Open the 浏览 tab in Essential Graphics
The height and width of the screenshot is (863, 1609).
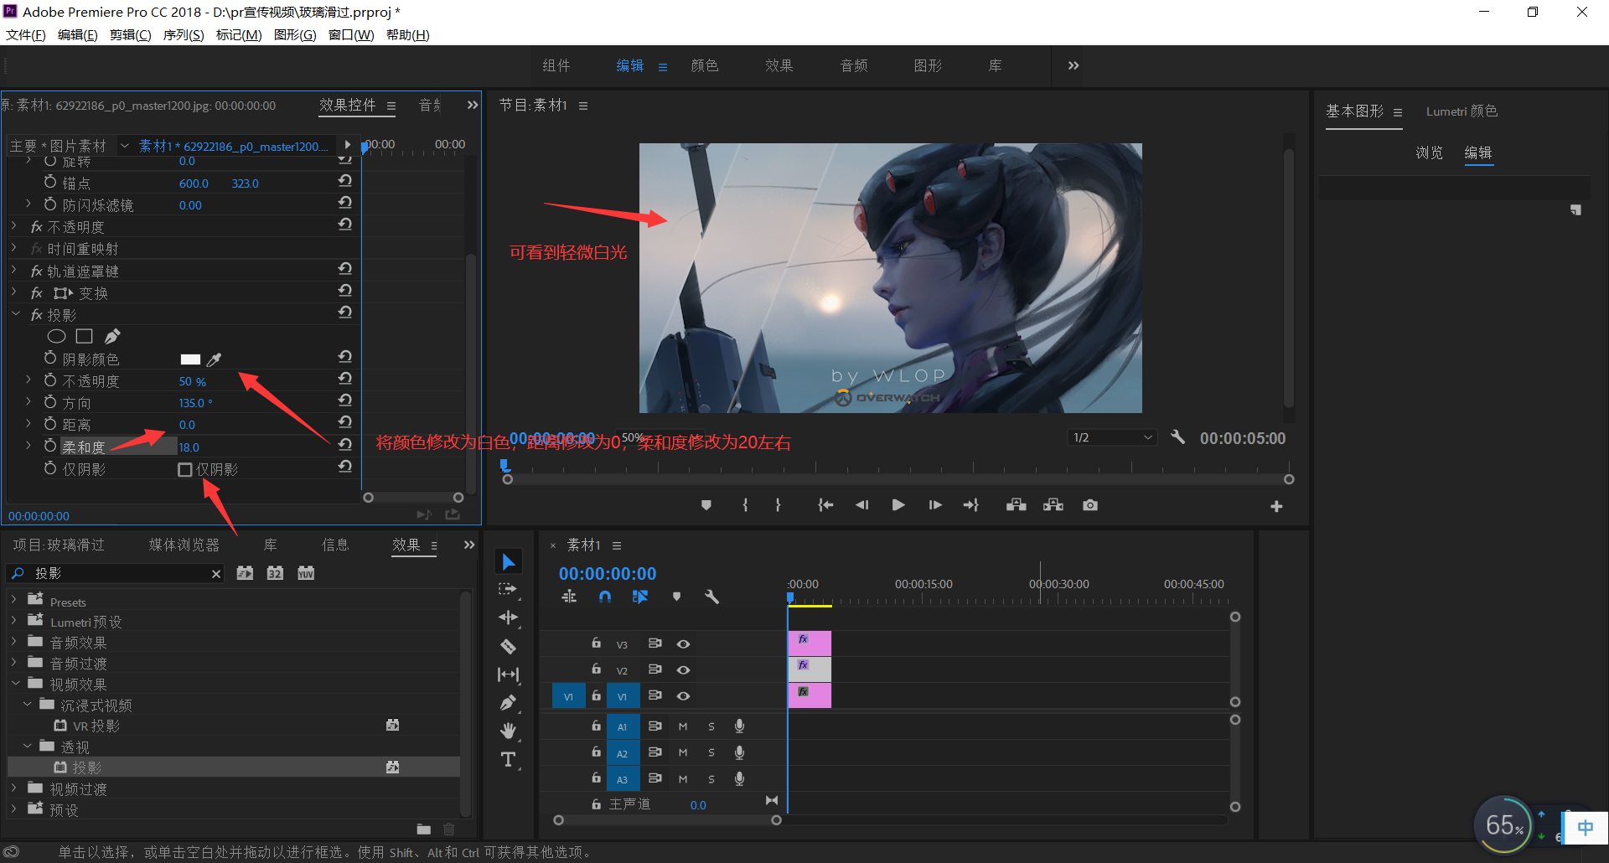pyautogui.click(x=1429, y=152)
